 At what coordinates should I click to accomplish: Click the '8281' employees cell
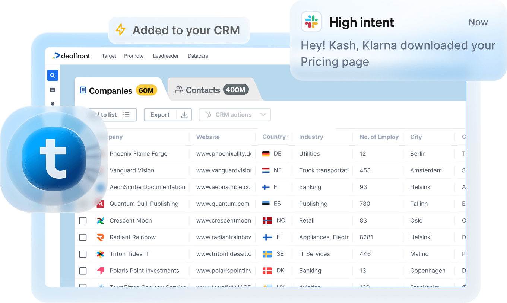click(x=366, y=237)
